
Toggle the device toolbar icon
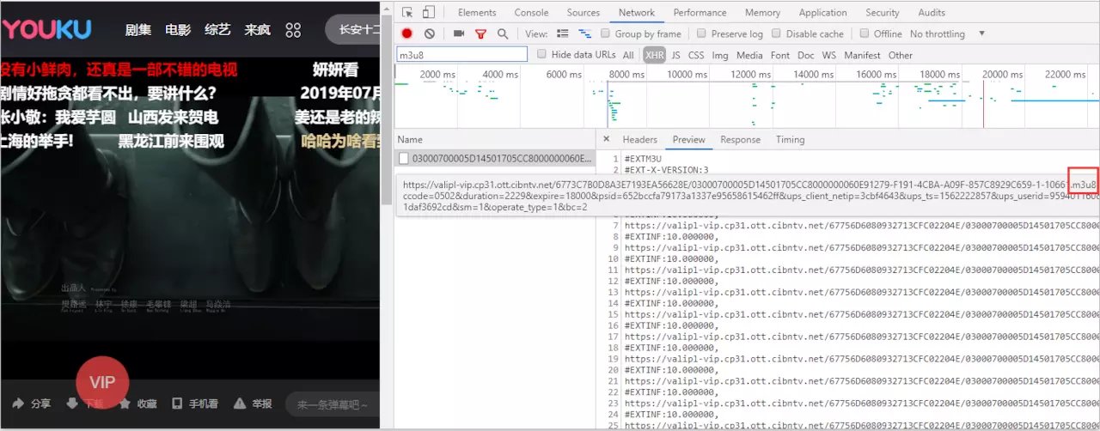tap(428, 13)
